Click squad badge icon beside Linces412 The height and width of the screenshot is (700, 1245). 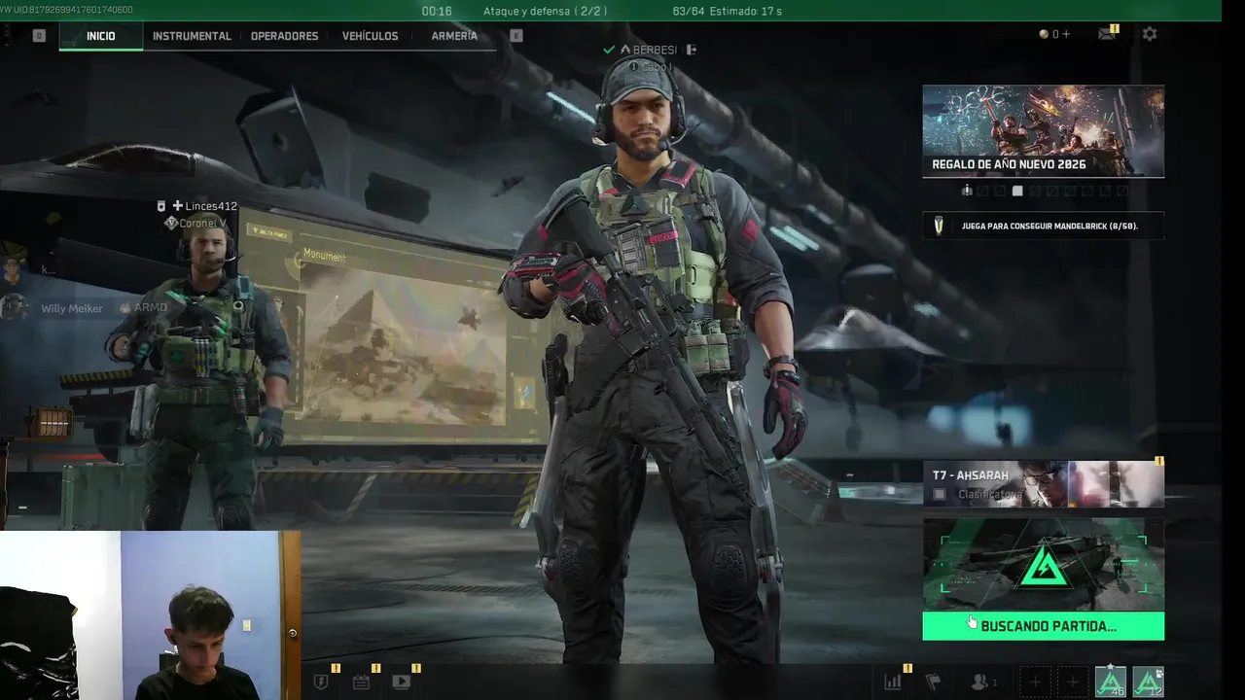(x=161, y=206)
